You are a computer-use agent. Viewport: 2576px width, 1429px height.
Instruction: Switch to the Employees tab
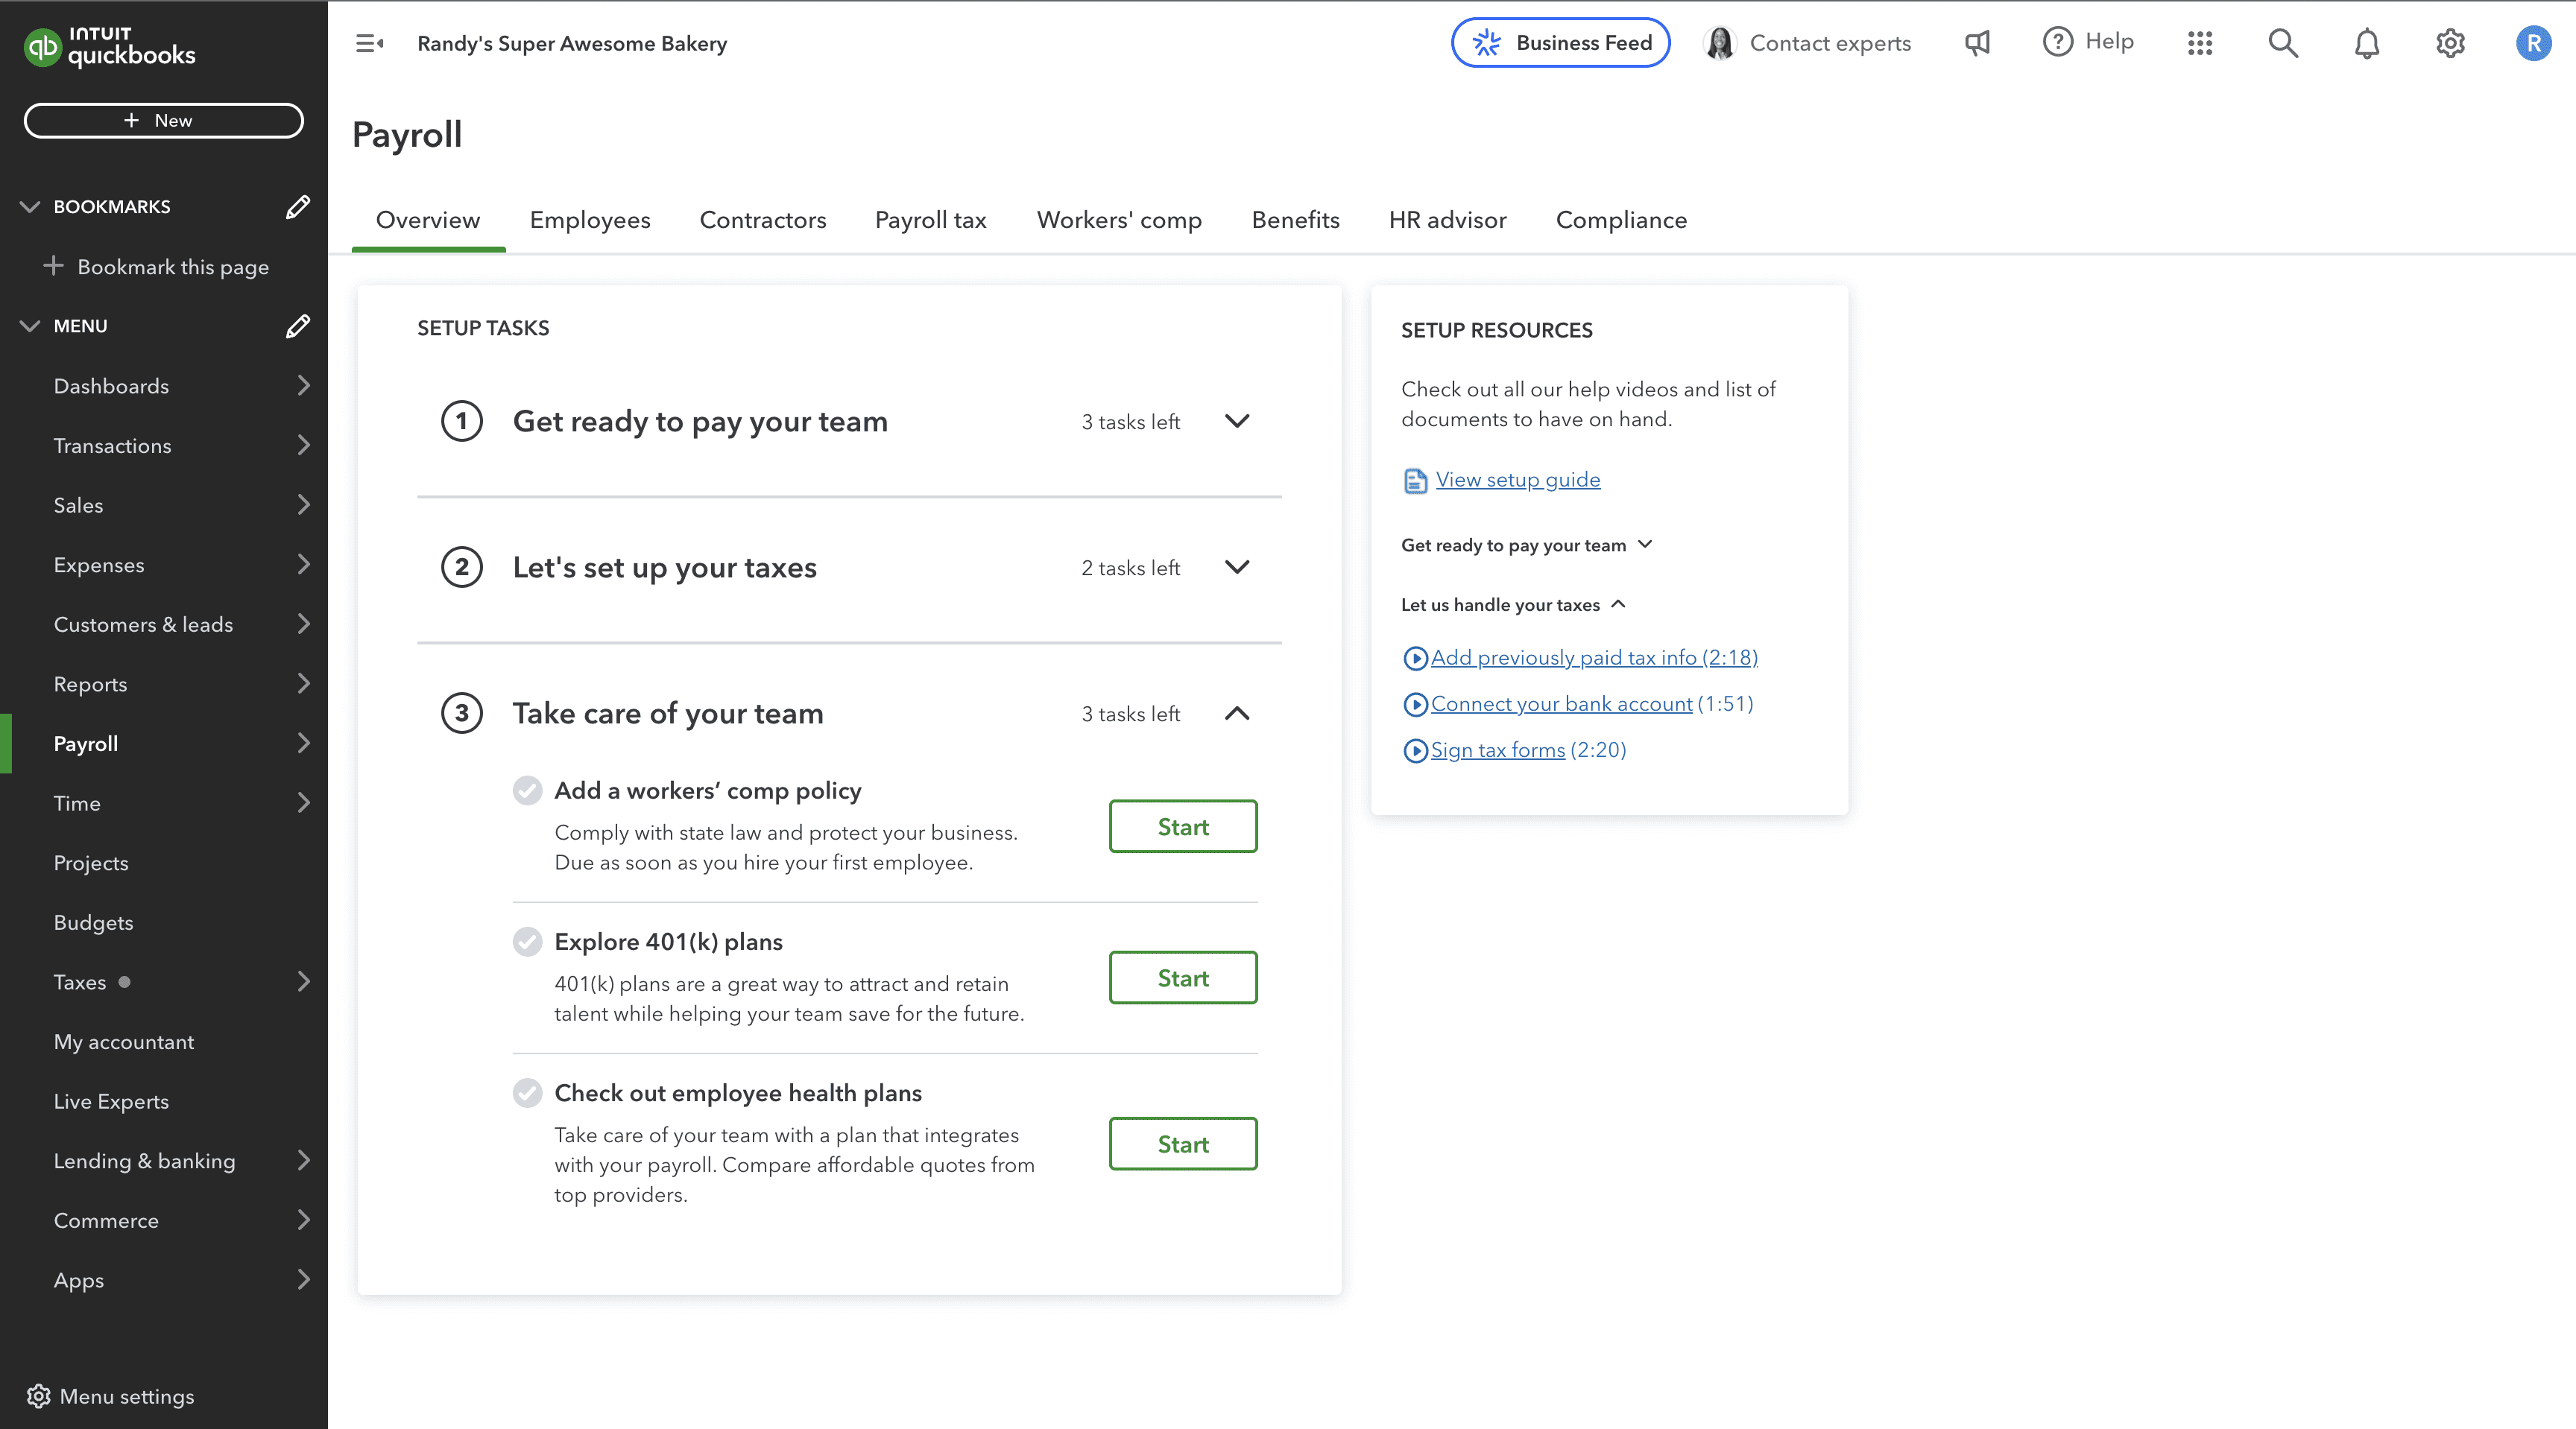(589, 220)
